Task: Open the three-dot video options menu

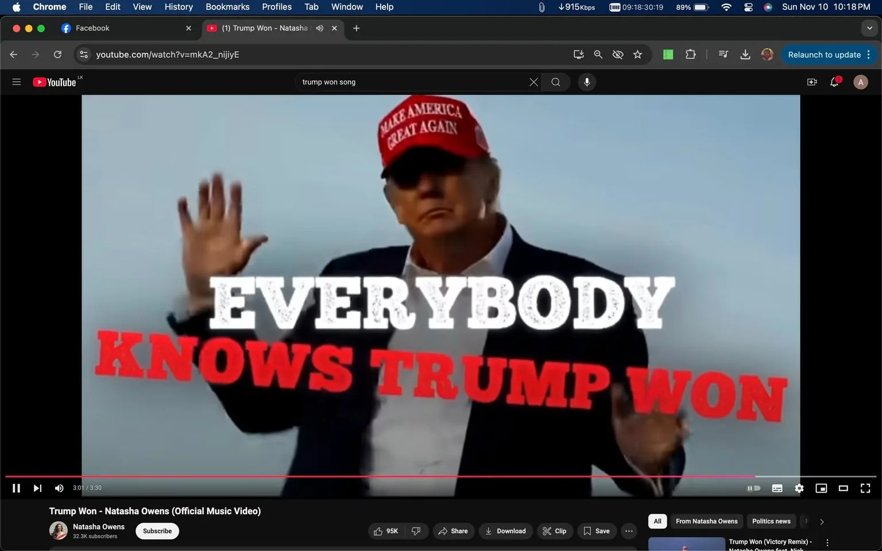Action: tap(629, 531)
